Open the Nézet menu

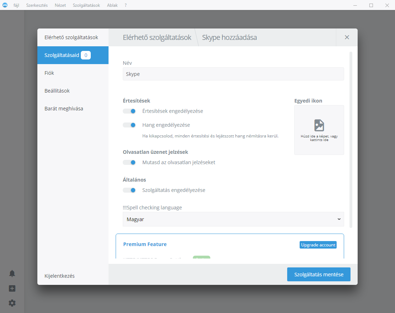point(60,5)
